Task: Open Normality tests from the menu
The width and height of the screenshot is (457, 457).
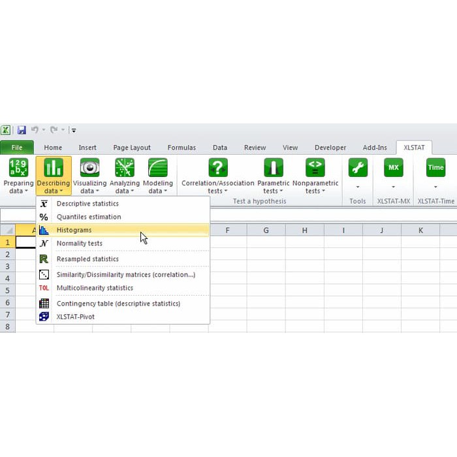Action: [123, 243]
